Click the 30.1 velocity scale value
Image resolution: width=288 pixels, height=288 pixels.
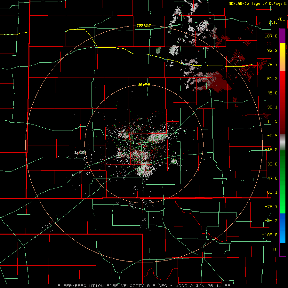(272, 107)
